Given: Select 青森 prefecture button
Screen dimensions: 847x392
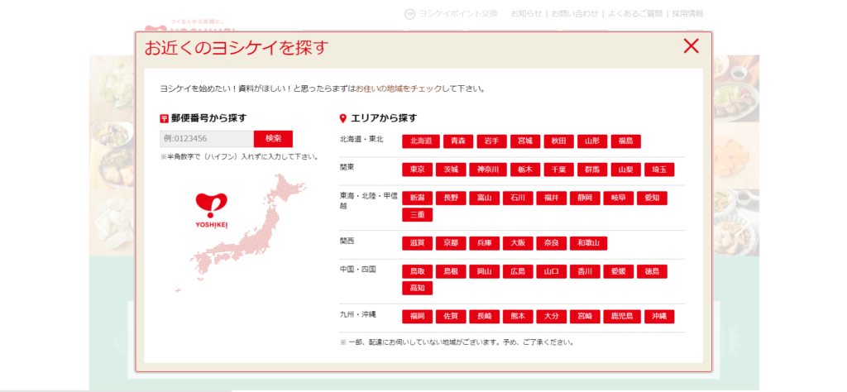Looking at the screenshot, I should (458, 141).
